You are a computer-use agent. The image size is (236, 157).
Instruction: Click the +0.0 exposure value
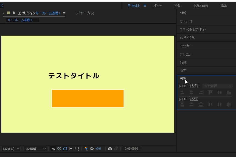[98, 149]
